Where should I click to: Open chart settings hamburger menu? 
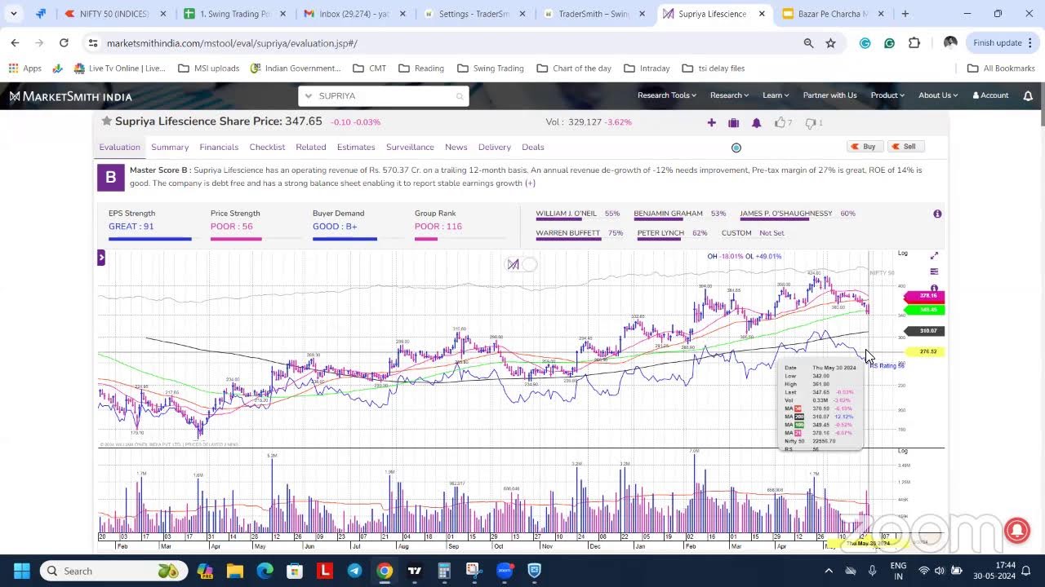[934, 271]
